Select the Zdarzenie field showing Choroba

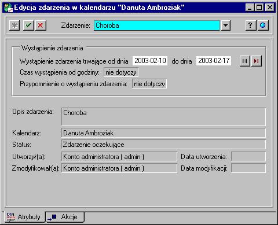(157, 25)
